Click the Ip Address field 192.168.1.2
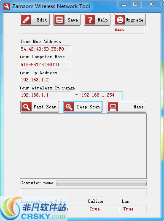The image size is (164, 221). point(46,80)
